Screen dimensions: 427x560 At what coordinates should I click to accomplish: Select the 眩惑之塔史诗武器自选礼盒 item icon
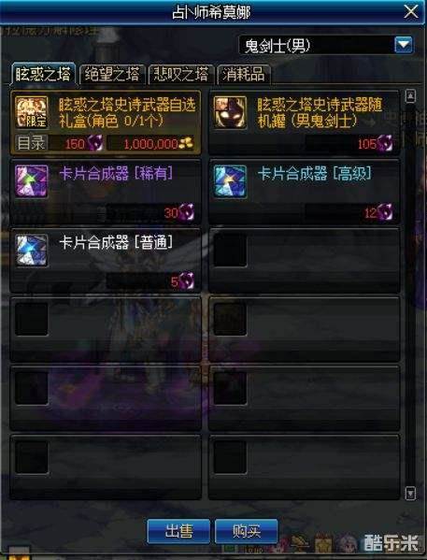pyautogui.click(x=32, y=112)
